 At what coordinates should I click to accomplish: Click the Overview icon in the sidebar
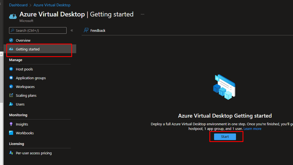(x=11, y=40)
